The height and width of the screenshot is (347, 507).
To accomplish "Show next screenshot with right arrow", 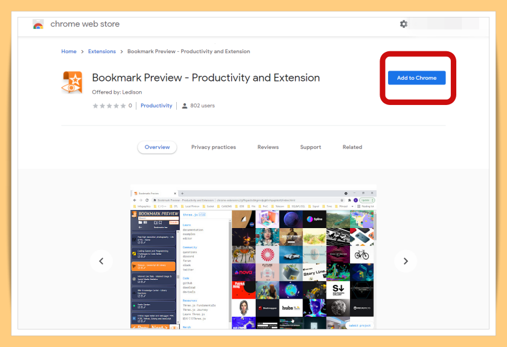I will [406, 261].
